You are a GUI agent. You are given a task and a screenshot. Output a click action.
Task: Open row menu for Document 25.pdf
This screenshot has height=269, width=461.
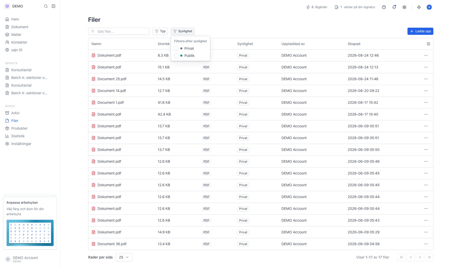click(x=426, y=79)
